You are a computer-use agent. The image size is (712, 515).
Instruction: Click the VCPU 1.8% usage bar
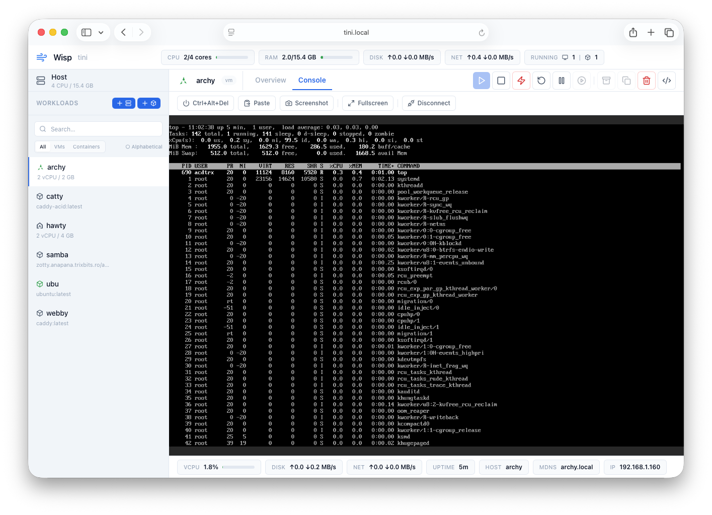[x=239, y=467]
